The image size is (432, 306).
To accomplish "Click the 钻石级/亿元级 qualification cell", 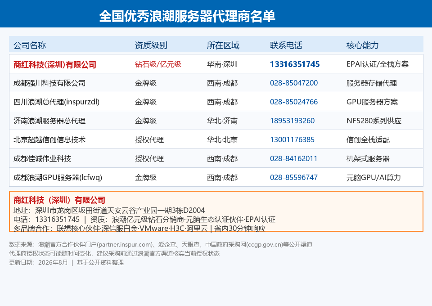I will coord(158,64).
